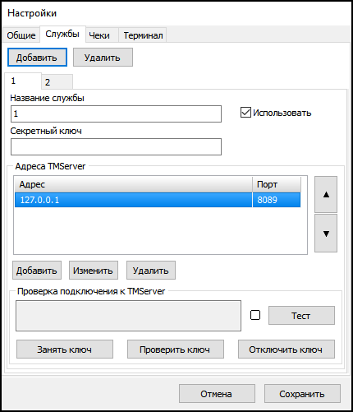Screen dimensions: 353x412
Task: Click the Отключить ключ button
Action: click(287, 350)
